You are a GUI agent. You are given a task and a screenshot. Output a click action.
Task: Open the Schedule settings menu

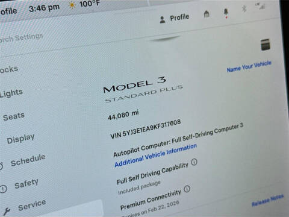pos(28,160)
